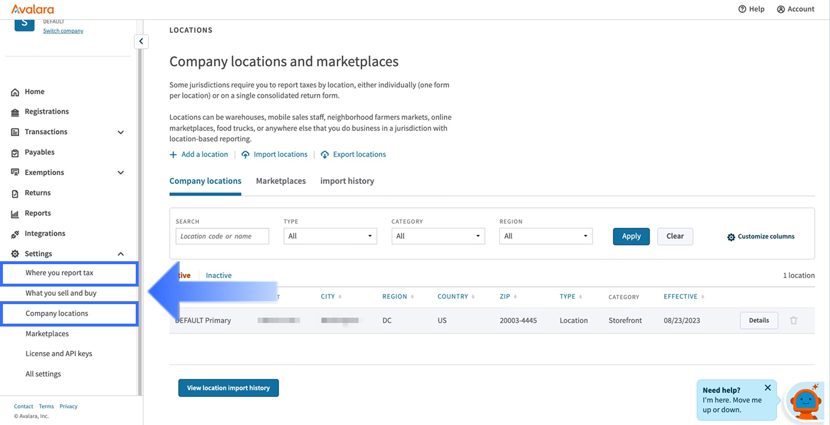Click the Switch company link
The image size is (830, 425).
coord(63,31)
